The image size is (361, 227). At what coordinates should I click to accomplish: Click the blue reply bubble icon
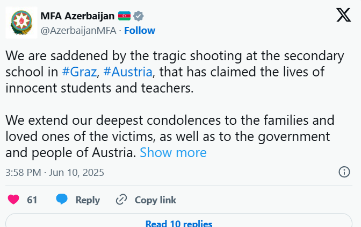click(x=62, y=199)
